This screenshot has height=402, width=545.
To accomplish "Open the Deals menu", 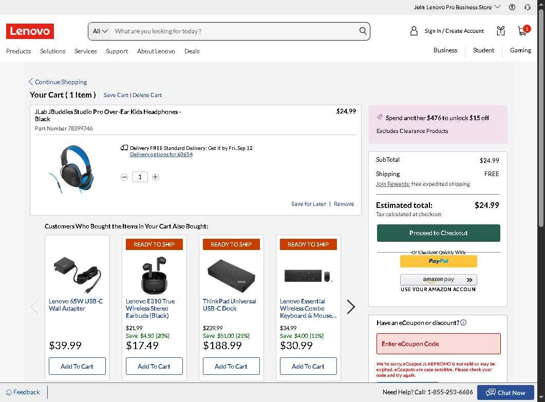I will [192, 51].
